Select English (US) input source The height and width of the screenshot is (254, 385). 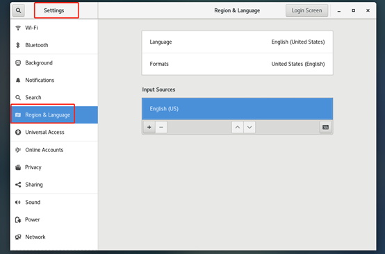(237, 109)
